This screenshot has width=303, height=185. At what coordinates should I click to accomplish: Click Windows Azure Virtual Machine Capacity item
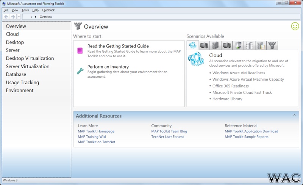click(248, 79)
